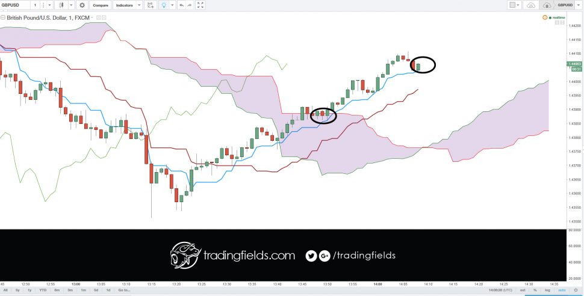Toggle percentage scale button
This screenshot has width=584, height=296.
[535, 290]
